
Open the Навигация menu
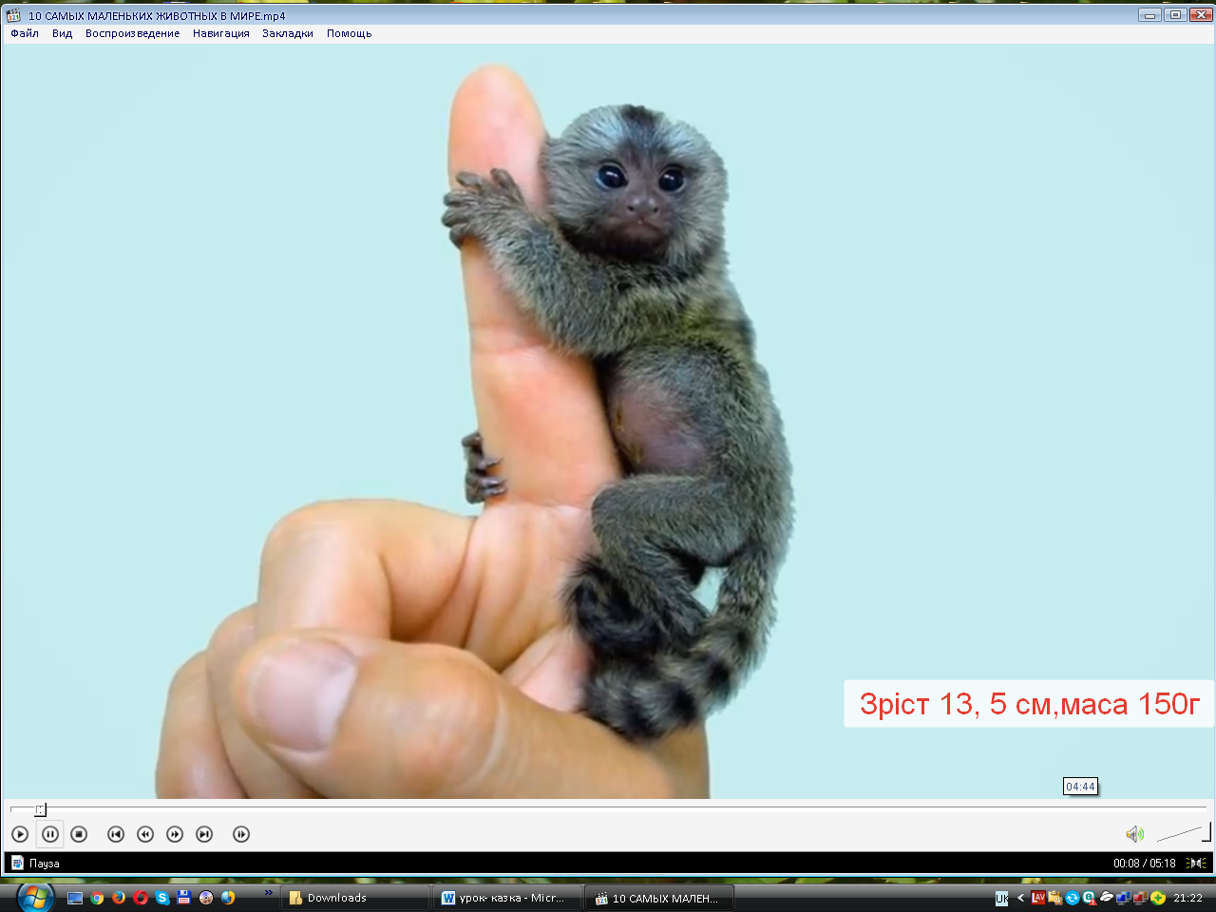pos(220,33)
